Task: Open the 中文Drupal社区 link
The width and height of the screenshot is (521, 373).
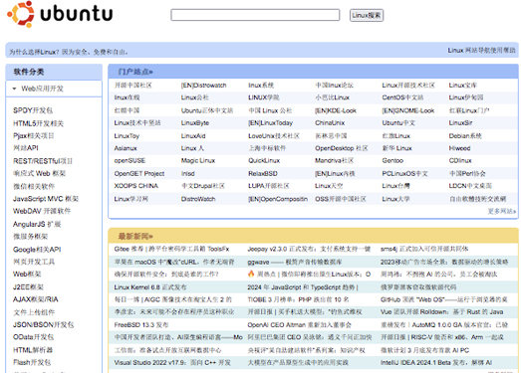Action: click(202, 186)
